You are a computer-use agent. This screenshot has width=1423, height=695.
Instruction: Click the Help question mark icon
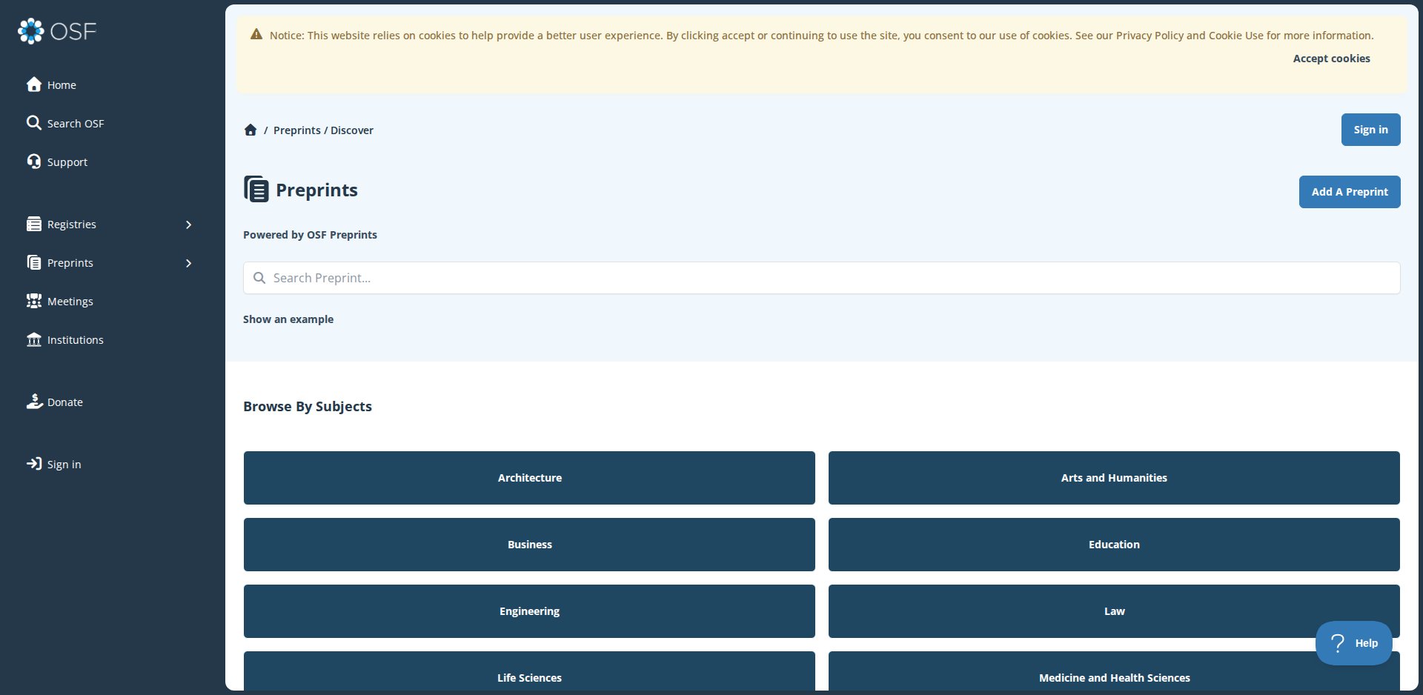point(1338,643)
